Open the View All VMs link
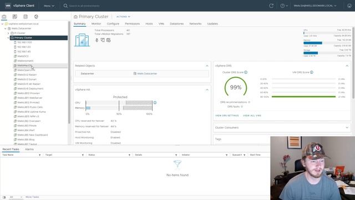Screen dimensions: 355x200 pos(252,116)
